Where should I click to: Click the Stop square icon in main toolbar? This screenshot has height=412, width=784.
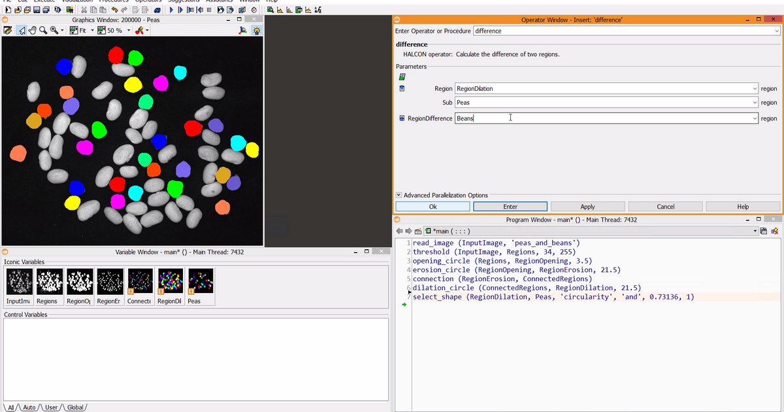(208, 10)
